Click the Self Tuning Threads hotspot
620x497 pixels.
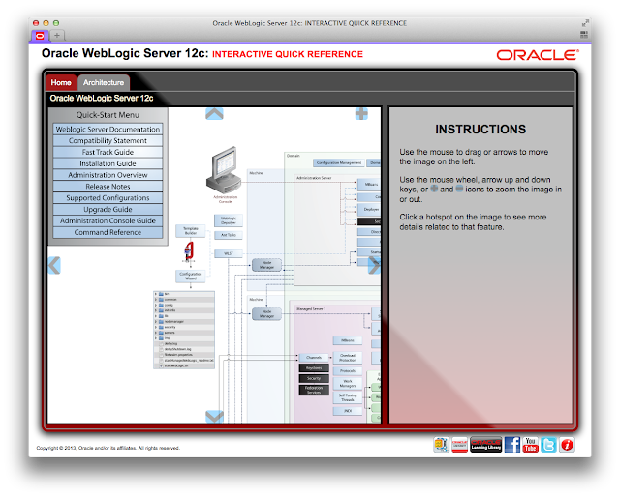click(348, 397)
